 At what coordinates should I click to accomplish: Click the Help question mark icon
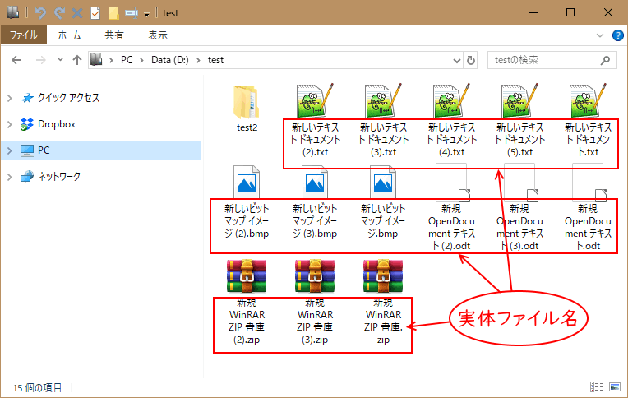[x=616, y=35]
